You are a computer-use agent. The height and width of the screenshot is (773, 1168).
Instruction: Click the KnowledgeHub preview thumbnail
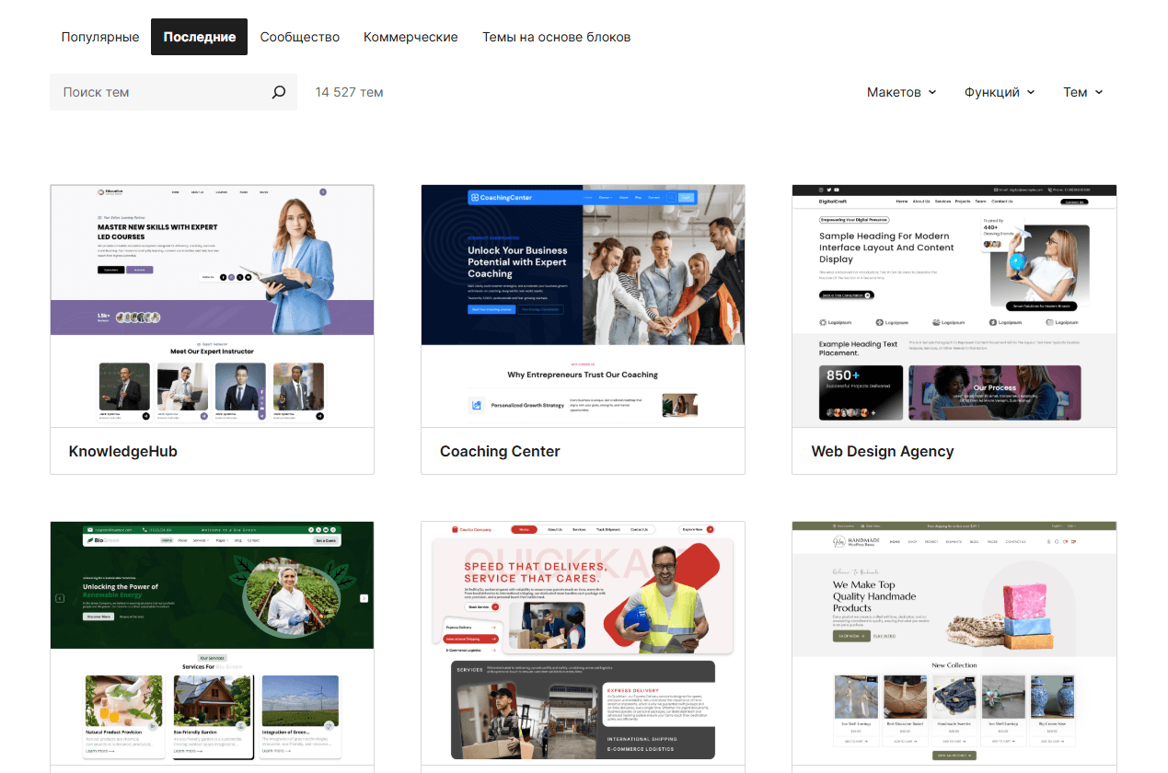click(212, 304)
